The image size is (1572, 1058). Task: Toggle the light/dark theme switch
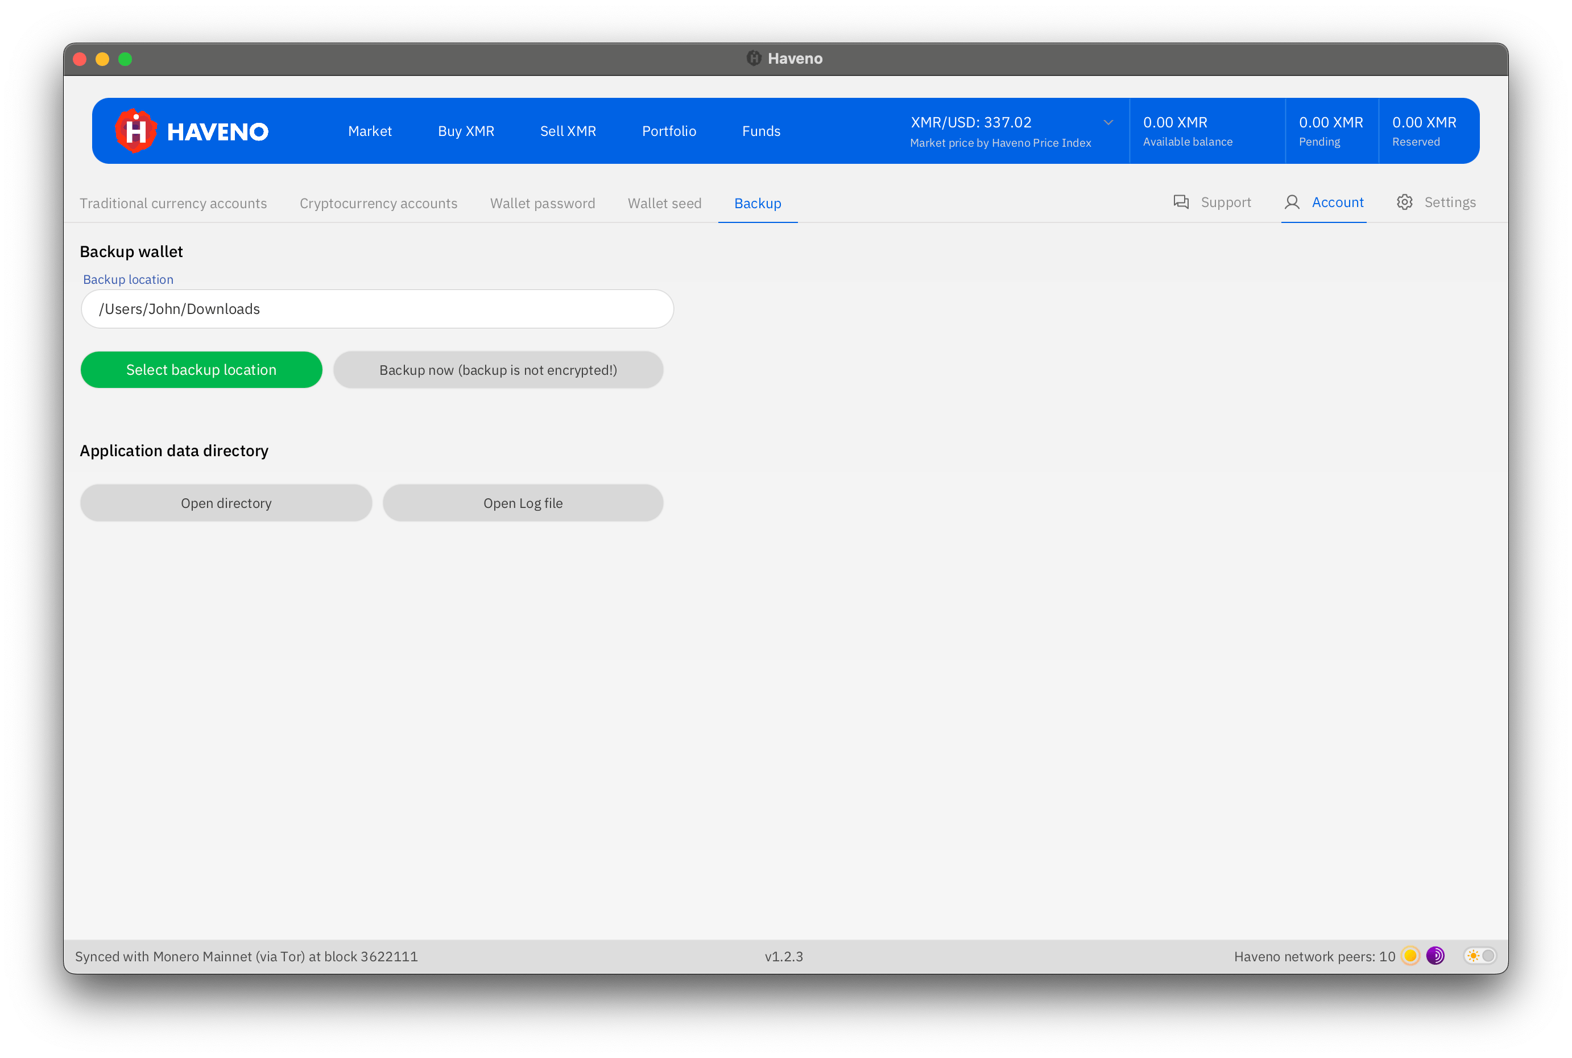[x=1480, y=956]
